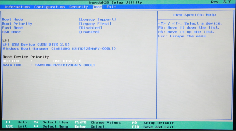
Task: Select the SATA HDD boot device row
Action: coord(49,65)
